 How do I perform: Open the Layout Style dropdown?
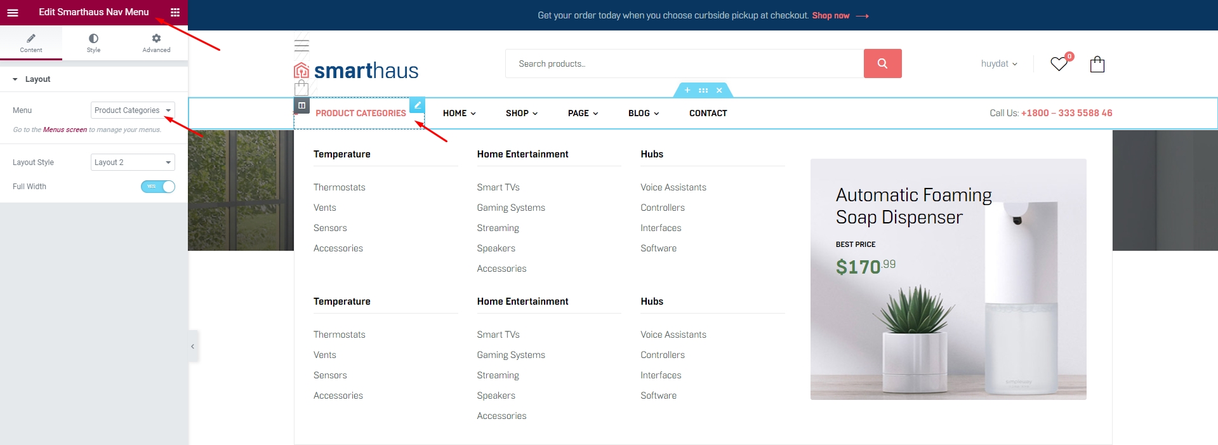tap(133, 163)
